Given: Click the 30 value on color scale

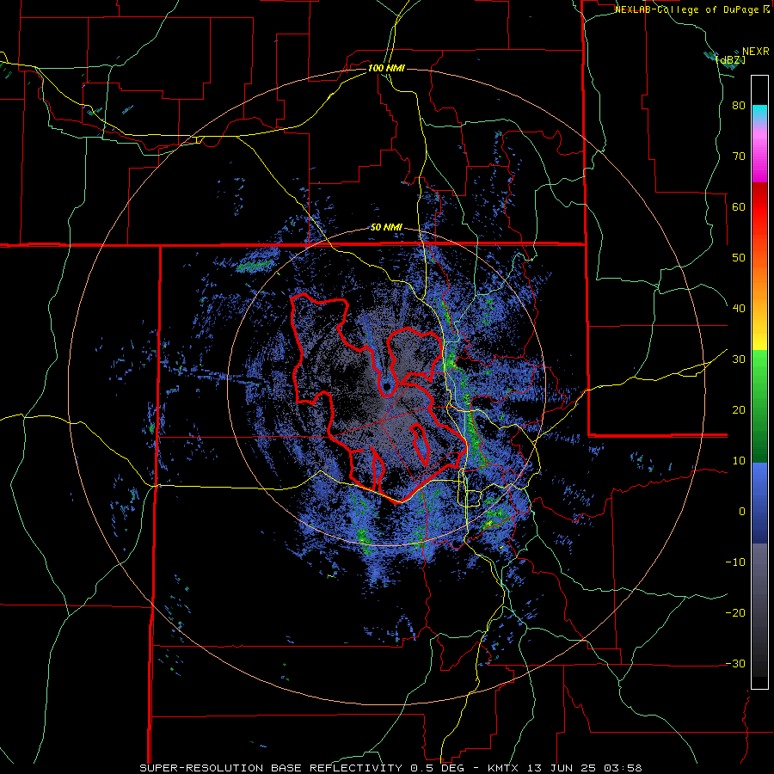Looking at the screenshot, I should [739, 359].
